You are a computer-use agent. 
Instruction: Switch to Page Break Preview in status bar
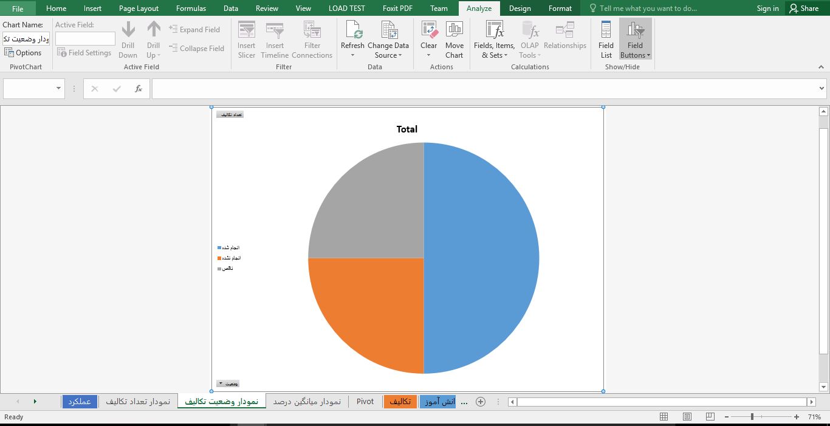[x=710, y=417]
